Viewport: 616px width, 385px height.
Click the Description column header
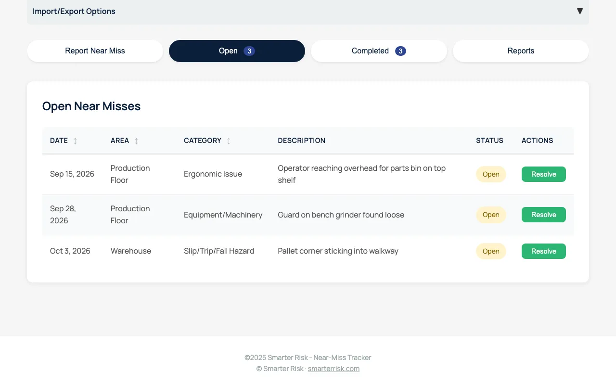coord(301,141)
